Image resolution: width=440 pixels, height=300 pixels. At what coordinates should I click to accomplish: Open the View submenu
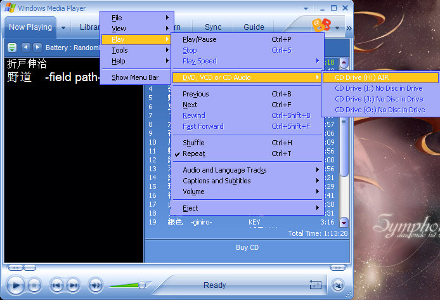[137, 29]
